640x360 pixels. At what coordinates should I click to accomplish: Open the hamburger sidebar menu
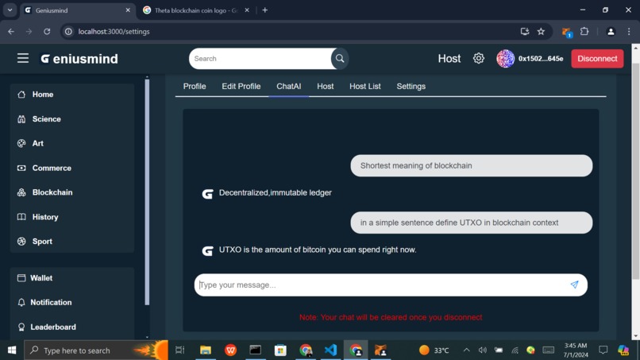click(23, 59)
